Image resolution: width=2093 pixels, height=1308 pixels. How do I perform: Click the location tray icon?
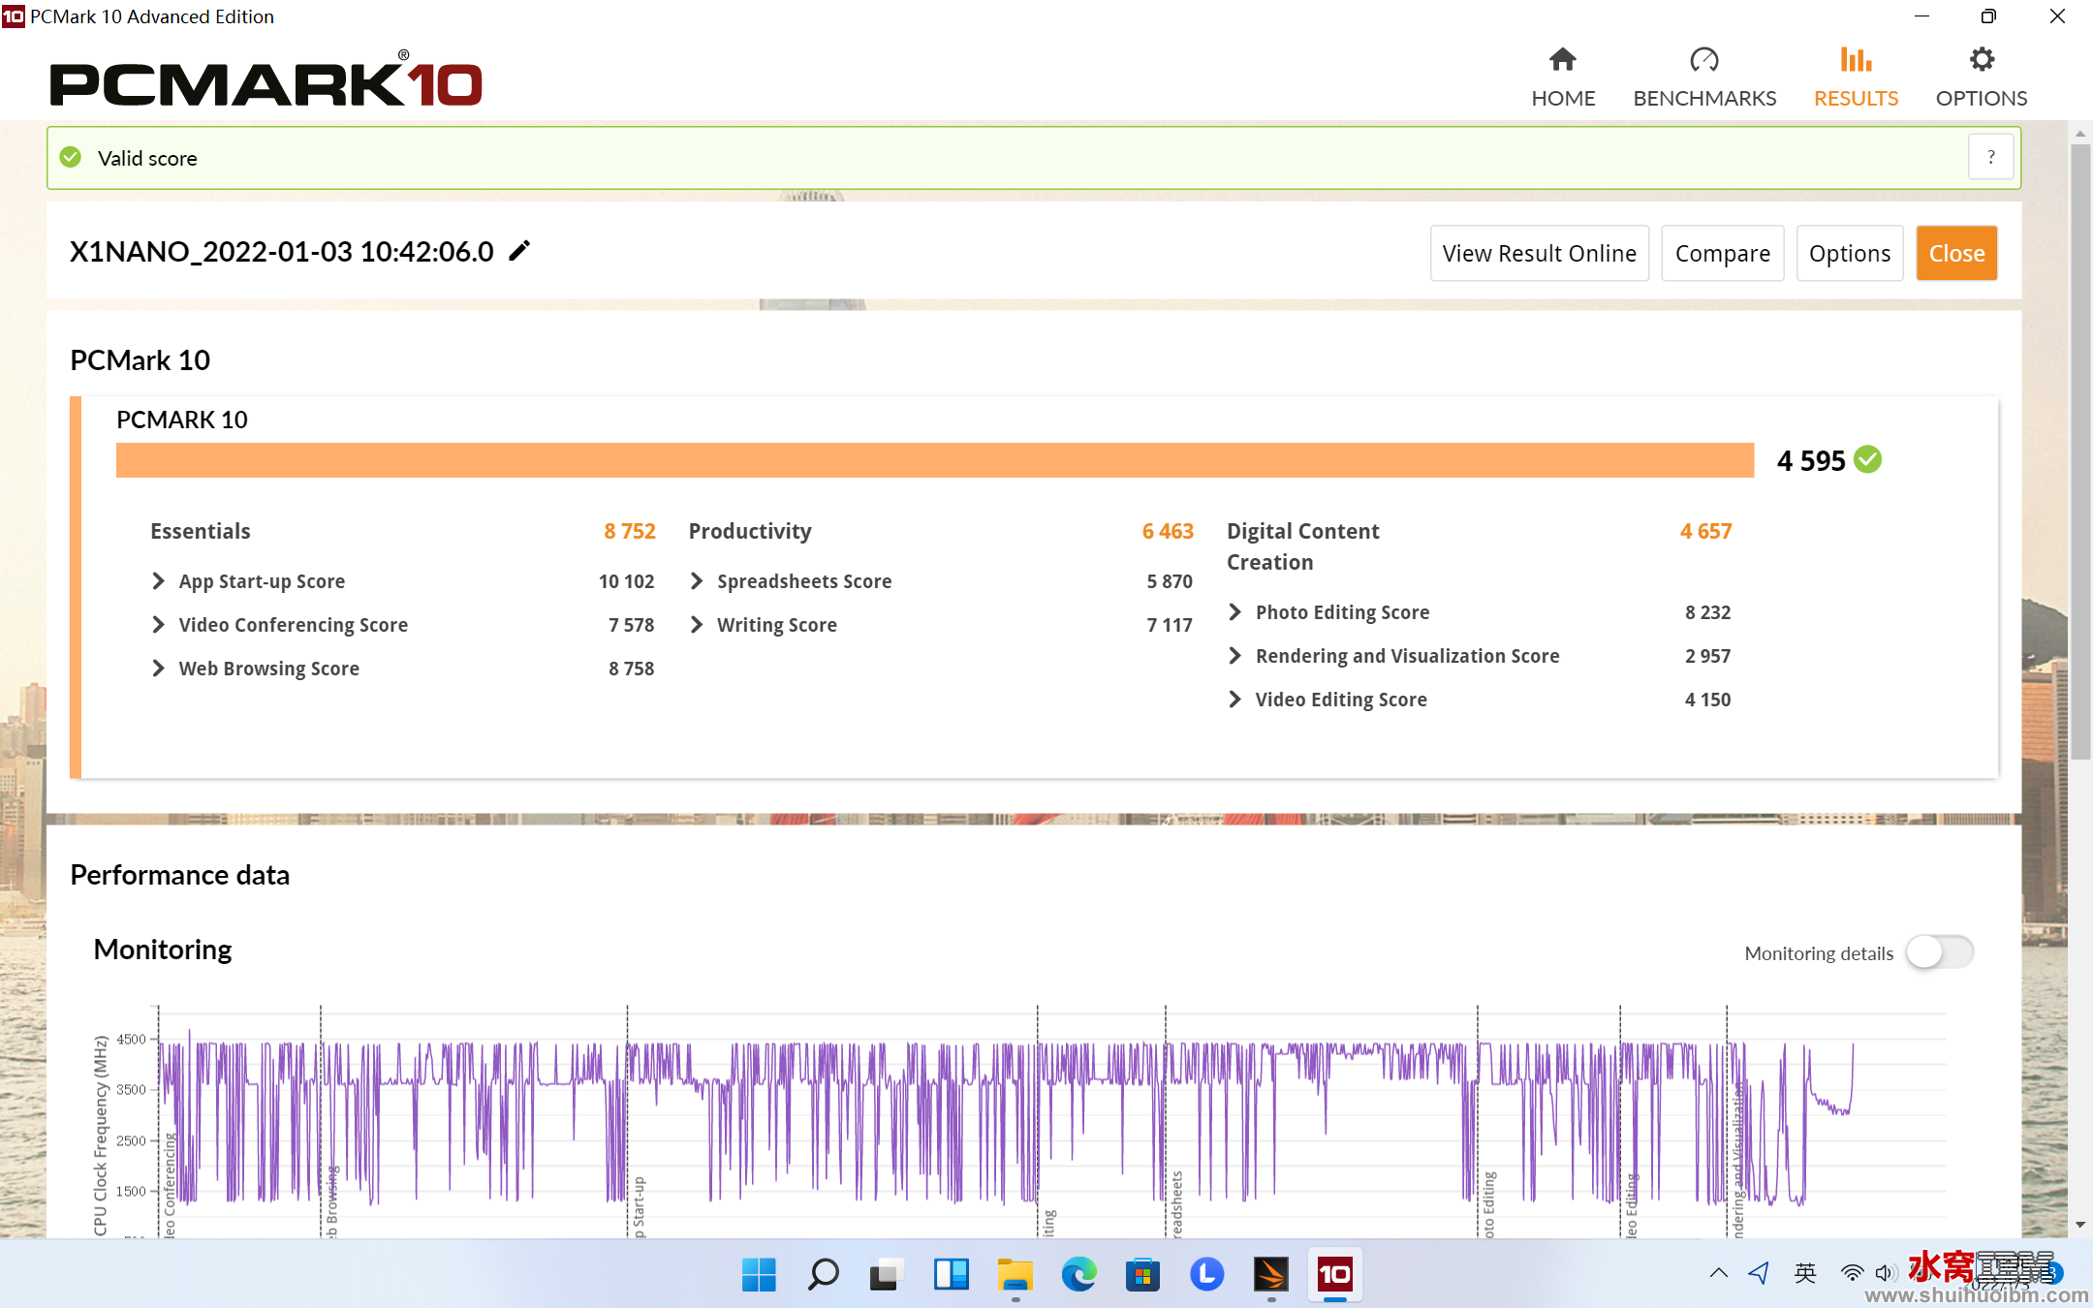(x=1759, y=1273)
